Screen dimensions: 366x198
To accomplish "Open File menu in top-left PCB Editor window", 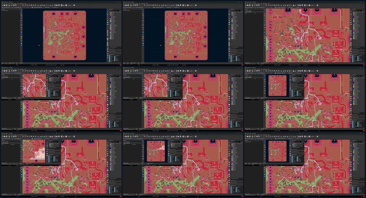I will coord(2,4).
